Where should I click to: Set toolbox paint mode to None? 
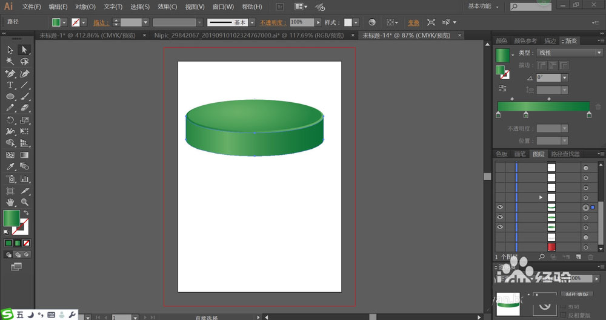tap(26, 243)
